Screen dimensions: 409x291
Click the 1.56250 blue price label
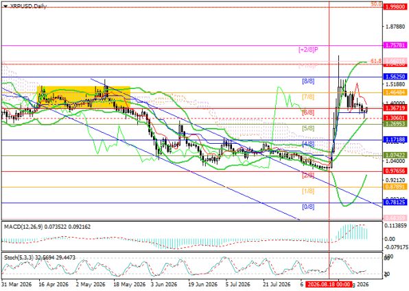point(395,77)
